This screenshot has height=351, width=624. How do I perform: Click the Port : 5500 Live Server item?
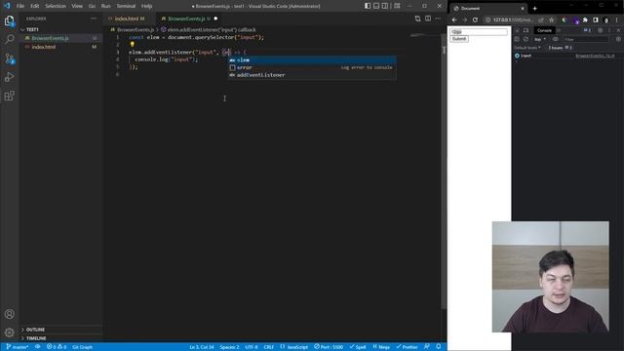[x=329, y=347]
